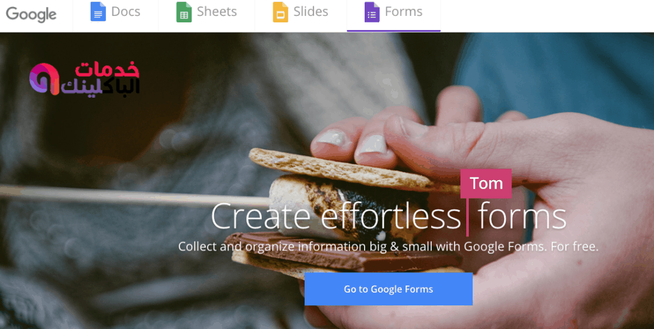
Task: Click the red Arabic text خدمات
Action: (107, 69)
